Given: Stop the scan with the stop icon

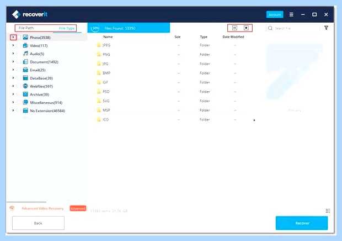Looking at the screenshot, I should 246,28.
